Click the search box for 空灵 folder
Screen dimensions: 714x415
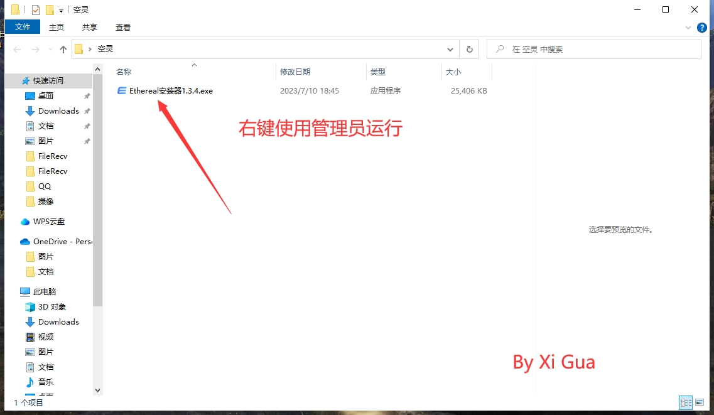tap(597, 49)
